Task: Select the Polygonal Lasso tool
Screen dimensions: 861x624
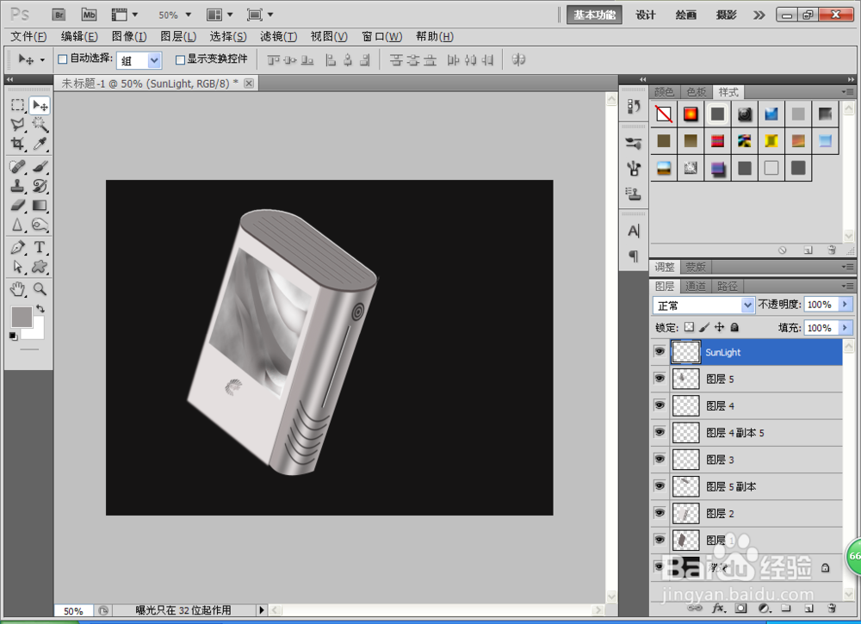Action: click(x=17, y=125)
